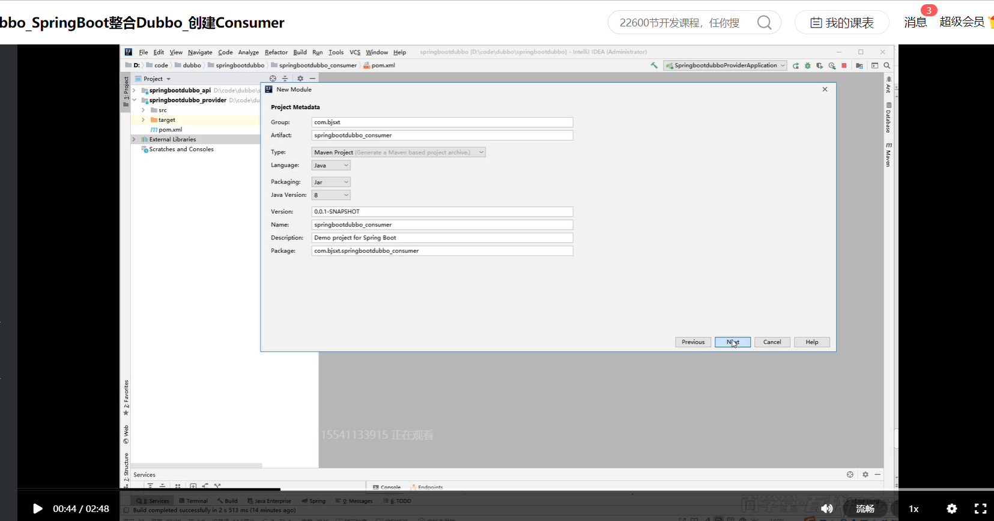This screenshot has width=994, height=521.
Task: Change the 1x playback speed
Action: 914,508
